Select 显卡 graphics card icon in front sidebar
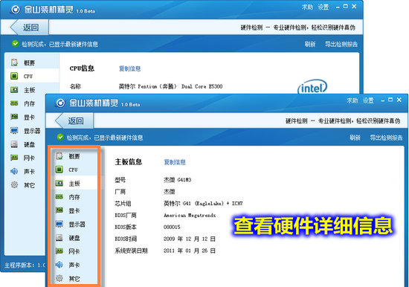 coord(59,210)
